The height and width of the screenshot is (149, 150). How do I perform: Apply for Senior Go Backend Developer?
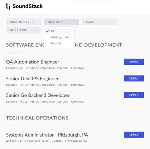pos(134,95)
